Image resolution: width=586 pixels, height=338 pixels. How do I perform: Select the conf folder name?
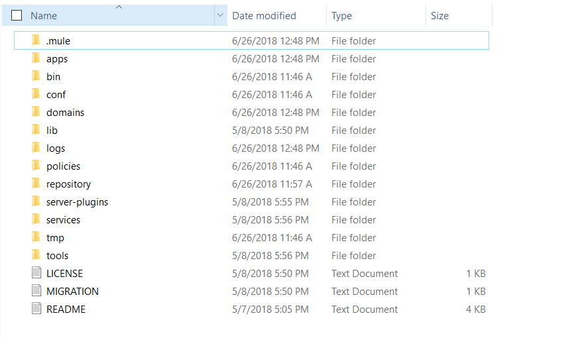(56, 95)
